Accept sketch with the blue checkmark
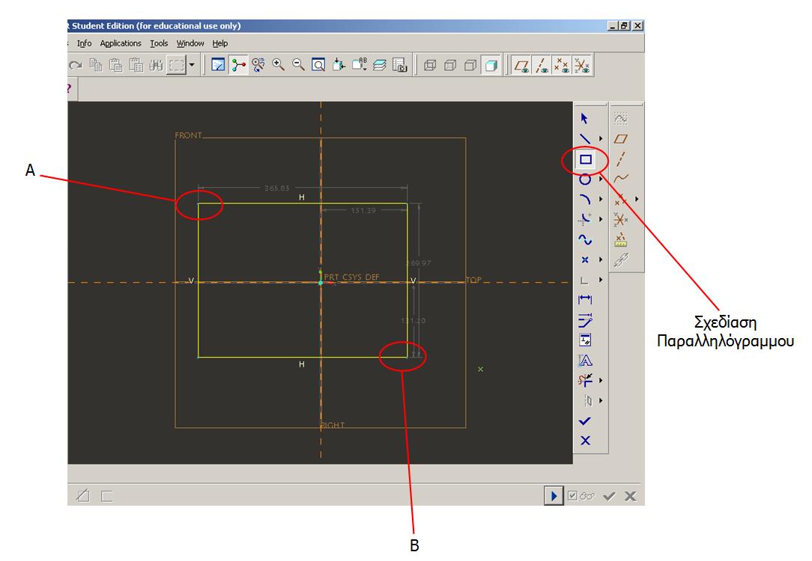Viewport: 812px width, 561px height. pos(585,421)
